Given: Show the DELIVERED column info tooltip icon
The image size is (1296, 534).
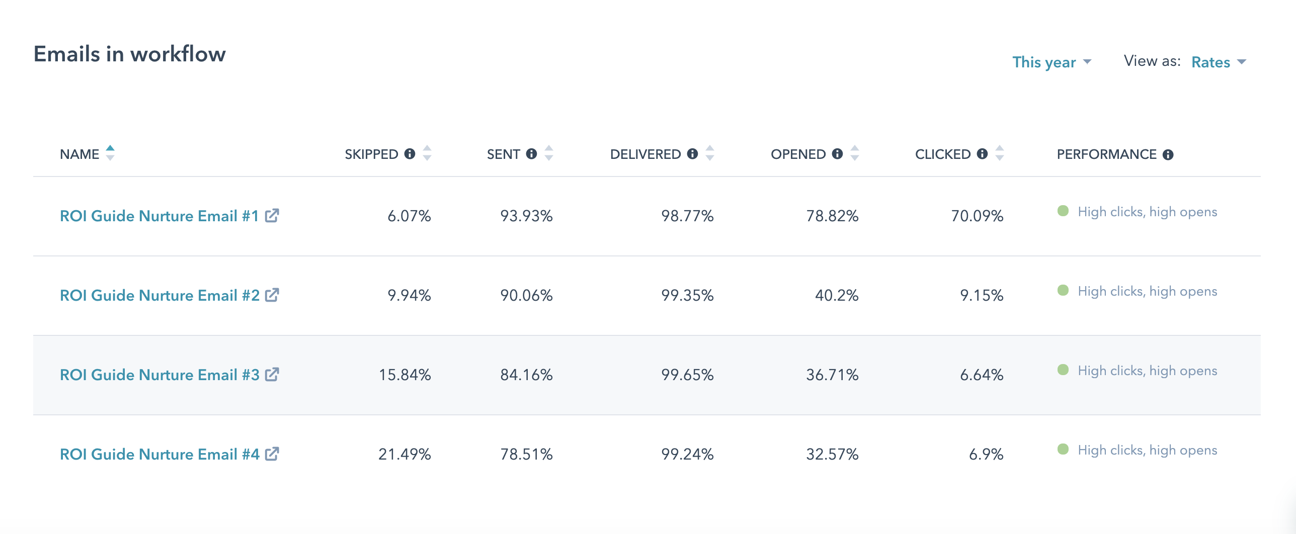Looking at the screenshot, I should coord(693,154).
